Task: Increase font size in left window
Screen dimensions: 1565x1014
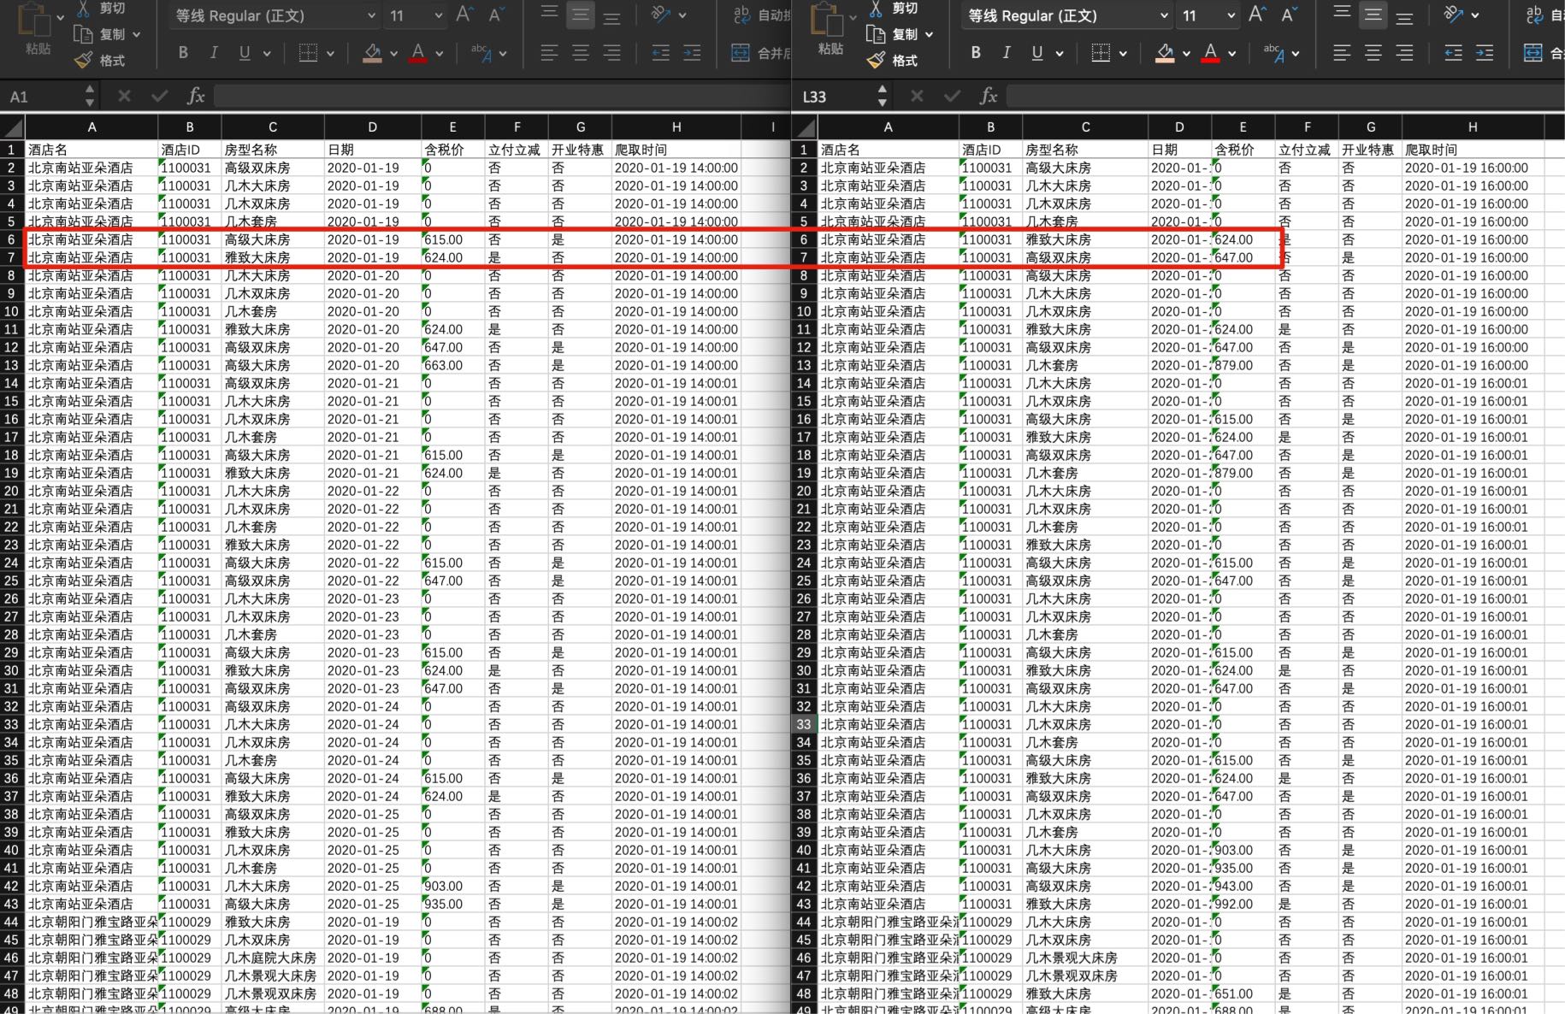Action: tap(464, 15)
